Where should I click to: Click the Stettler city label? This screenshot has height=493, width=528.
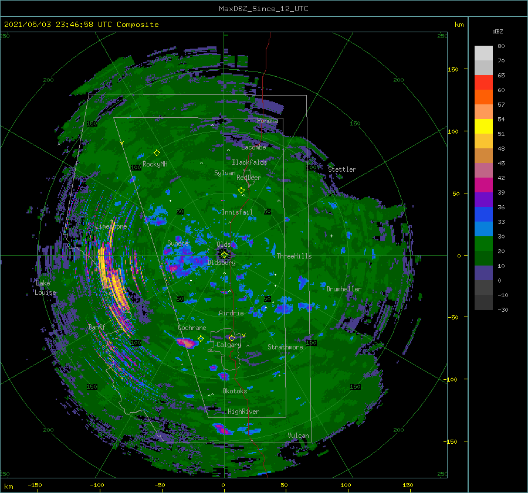(342, 169)
